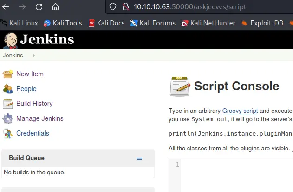Click line number 1 in editor gutter
The width and height of the screenshot is (293, 192).
click(177, 165)
